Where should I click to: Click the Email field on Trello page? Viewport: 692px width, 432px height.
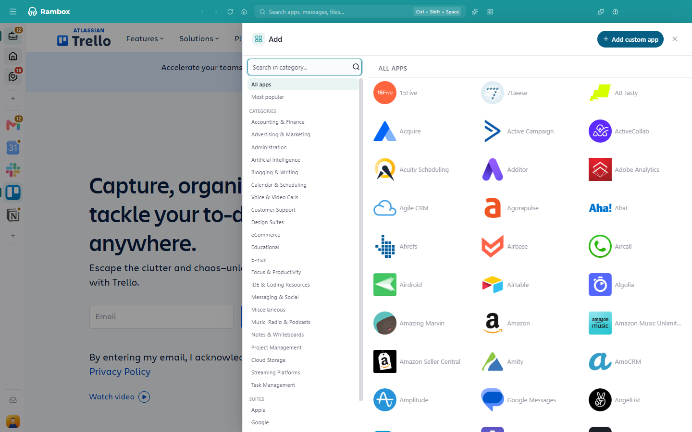(x=161, y=317)
